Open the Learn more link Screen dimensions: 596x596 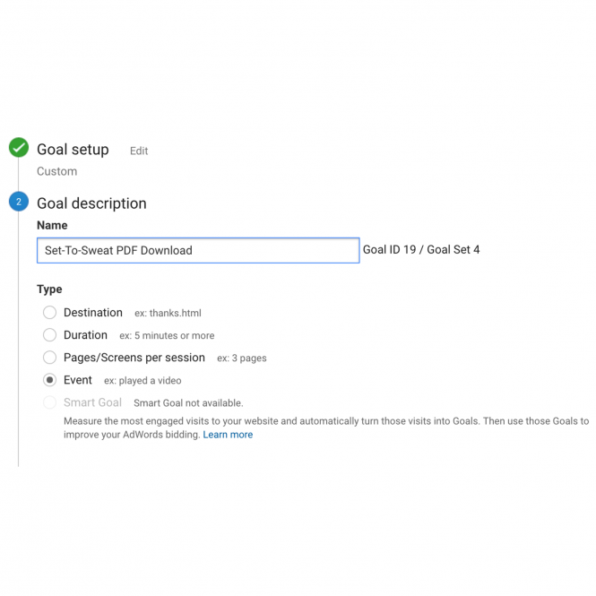228,435
